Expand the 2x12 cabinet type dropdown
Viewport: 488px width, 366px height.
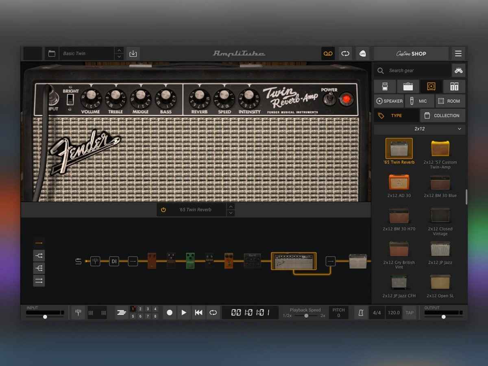419,129
